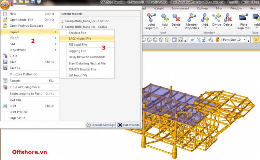Open the quick access toolbar customize arrow
Image resolution: width=260 pixels, height=160 pixels.
47,2
